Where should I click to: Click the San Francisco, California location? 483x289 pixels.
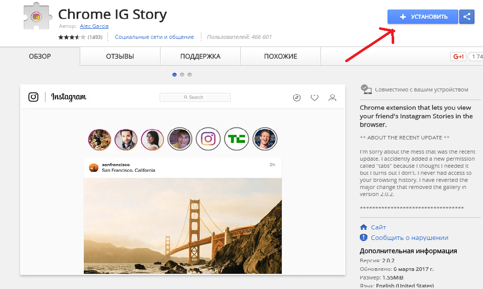(129, 170)
